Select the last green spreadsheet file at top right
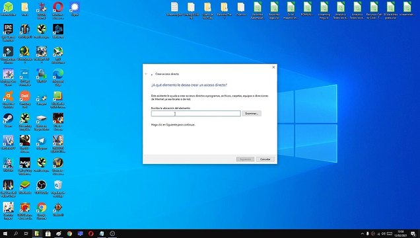Viewport: 420px width, 238px height. (x=407, y=9)
